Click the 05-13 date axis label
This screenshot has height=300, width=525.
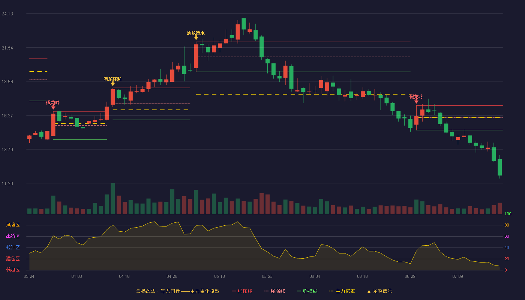220,276
